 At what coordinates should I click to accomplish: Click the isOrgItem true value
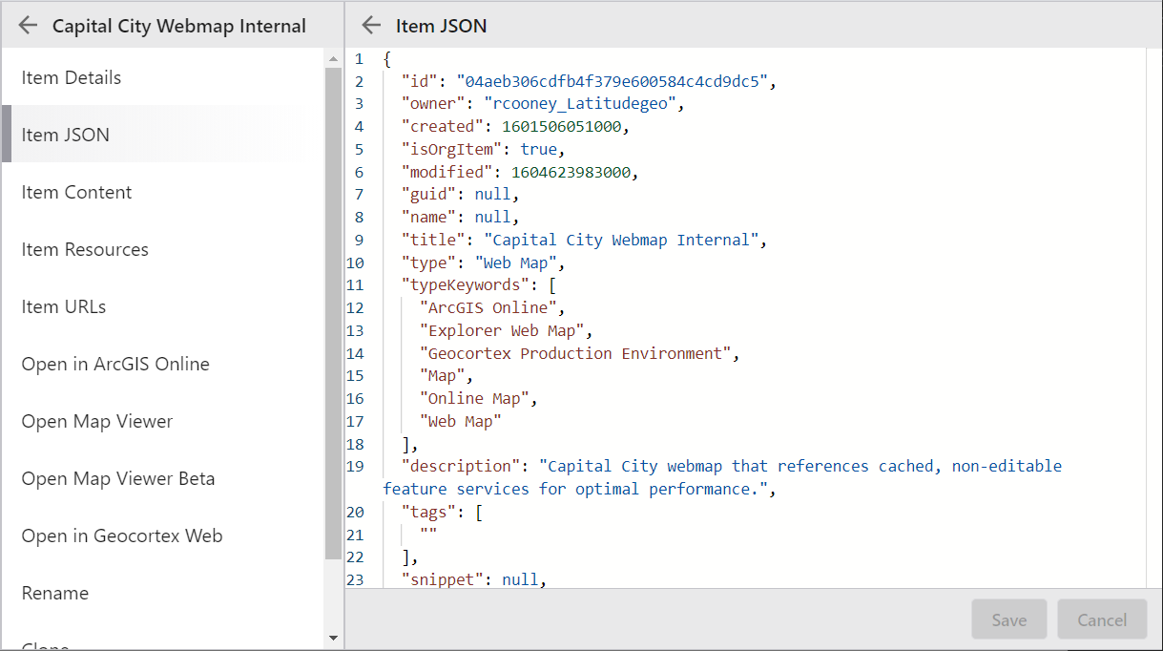tap(539, 149)
